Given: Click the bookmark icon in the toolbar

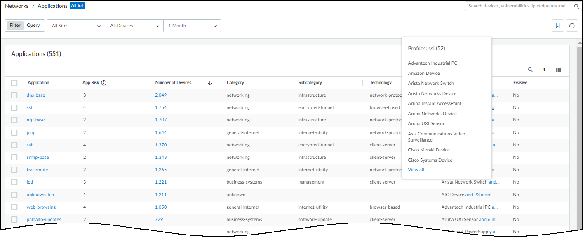Looking at the screenshot, I should click(x=557, y=26).
